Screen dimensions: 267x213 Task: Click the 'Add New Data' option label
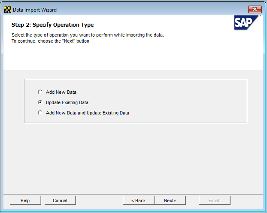click(x=61, y=92)
